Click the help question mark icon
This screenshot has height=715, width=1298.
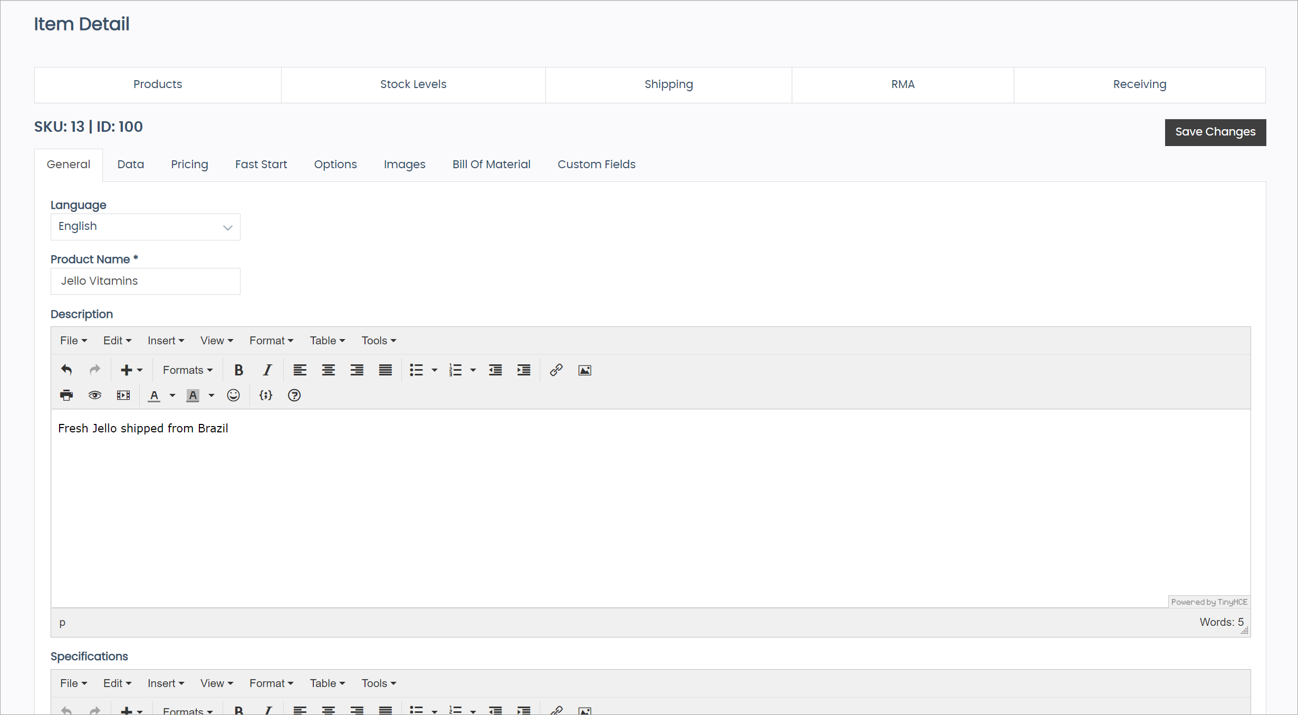294,395
